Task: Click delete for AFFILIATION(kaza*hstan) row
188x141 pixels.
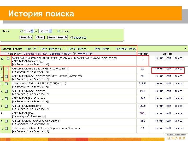Action: tap(178, 98)
